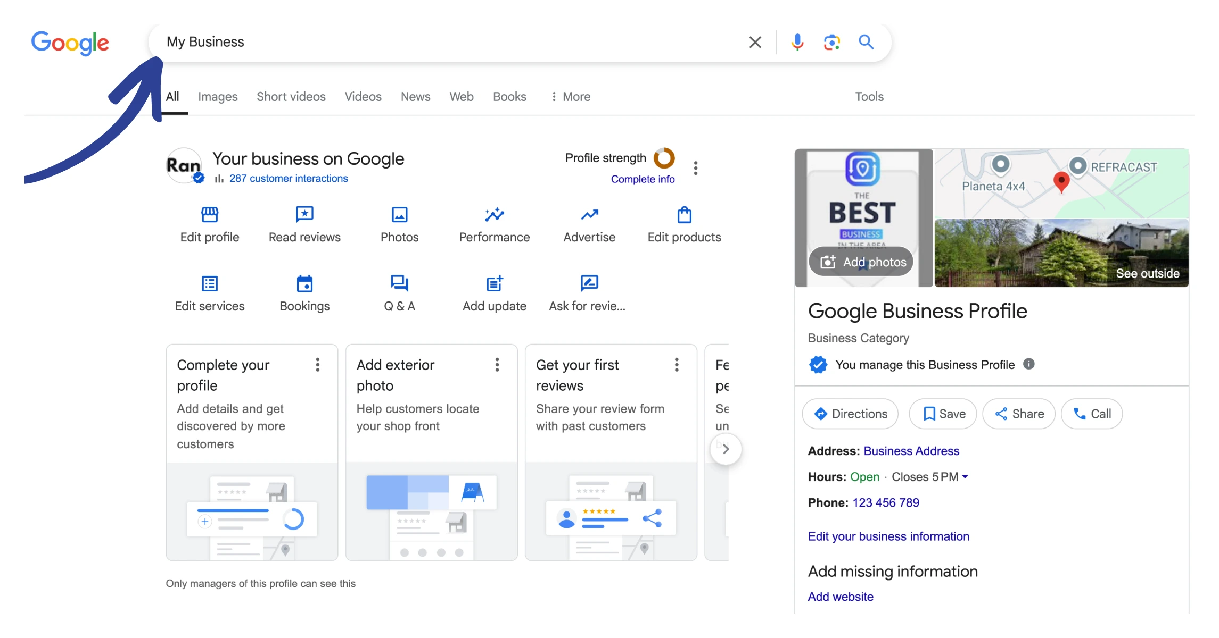Click the Complete info link

click(643, 179)
